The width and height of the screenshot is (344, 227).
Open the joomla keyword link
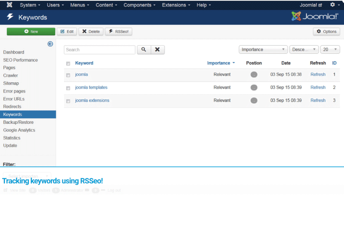pyautogui.click(x=81, y=75)
